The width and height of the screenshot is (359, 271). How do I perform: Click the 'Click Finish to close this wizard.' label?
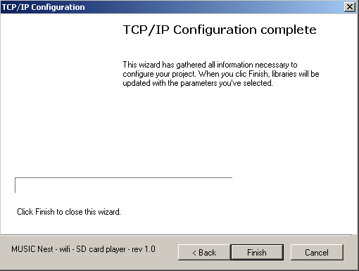pyautogui.click(x=69, y=212)
